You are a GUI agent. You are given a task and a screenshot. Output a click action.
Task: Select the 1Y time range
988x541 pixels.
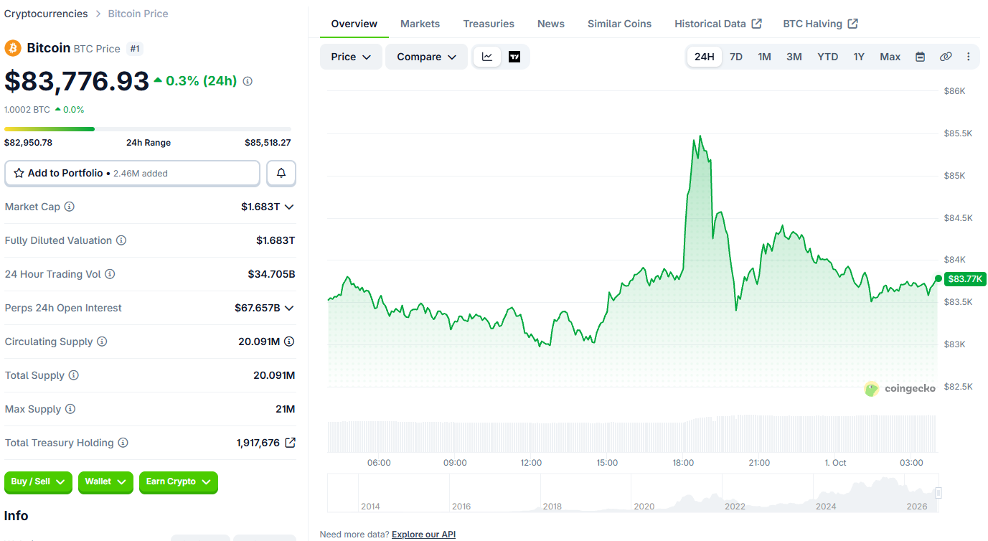click(x=859, y=57)
